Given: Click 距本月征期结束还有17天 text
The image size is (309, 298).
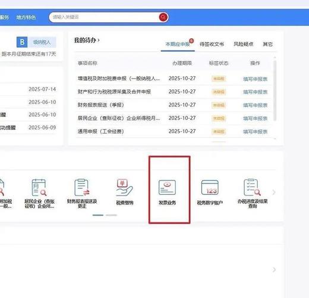Looking at the screenshot, I should [29, 54].
